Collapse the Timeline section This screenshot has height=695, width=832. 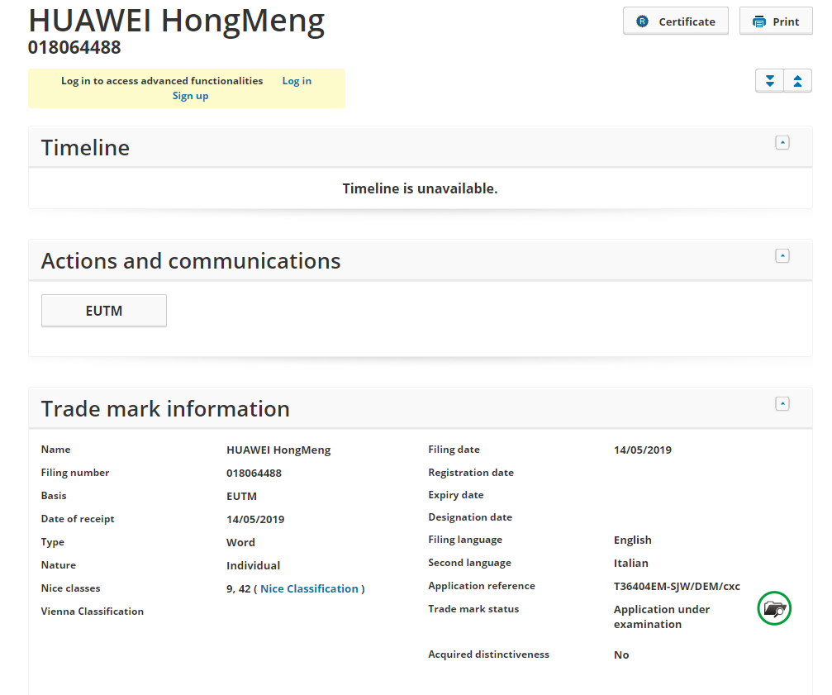pos(782,143)
